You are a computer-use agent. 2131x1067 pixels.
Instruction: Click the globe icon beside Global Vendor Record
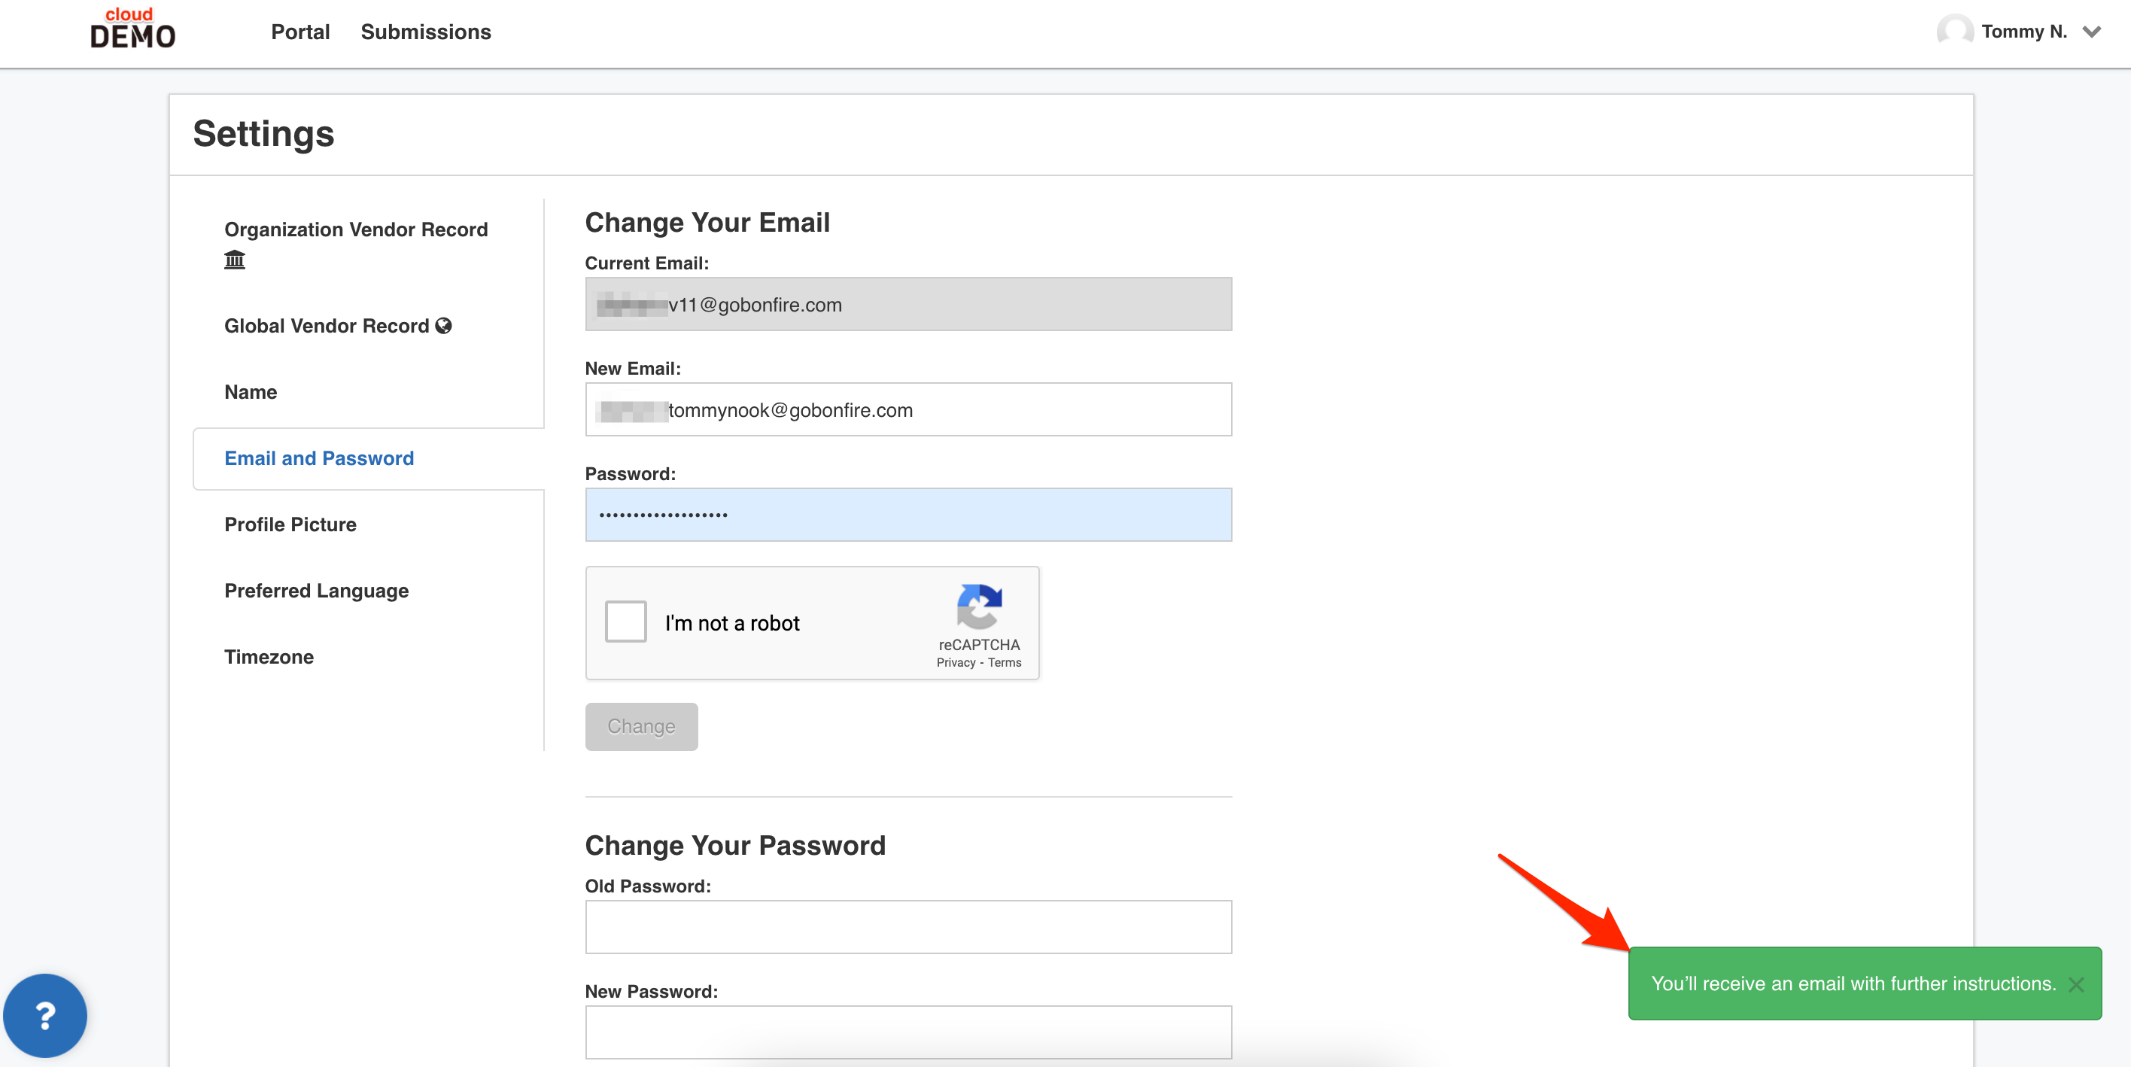pyautogui.click(x=443, y=326)
